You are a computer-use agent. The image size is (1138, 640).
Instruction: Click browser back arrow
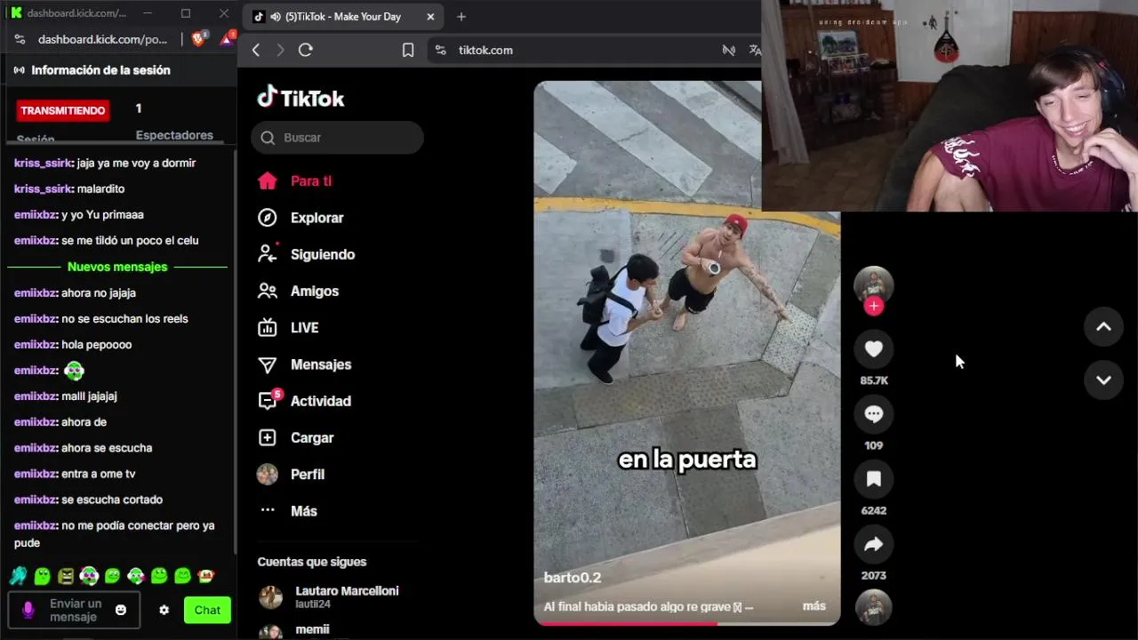click(256, 50)
